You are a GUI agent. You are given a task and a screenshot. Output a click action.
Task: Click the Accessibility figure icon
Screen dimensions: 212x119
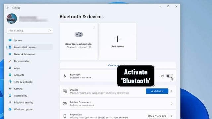pyautogui.click(x=10, y=96)
